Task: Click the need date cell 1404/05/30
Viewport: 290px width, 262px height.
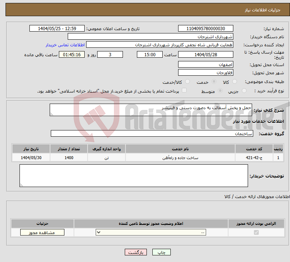Action: pyautogui.click(x=31, y=158)
